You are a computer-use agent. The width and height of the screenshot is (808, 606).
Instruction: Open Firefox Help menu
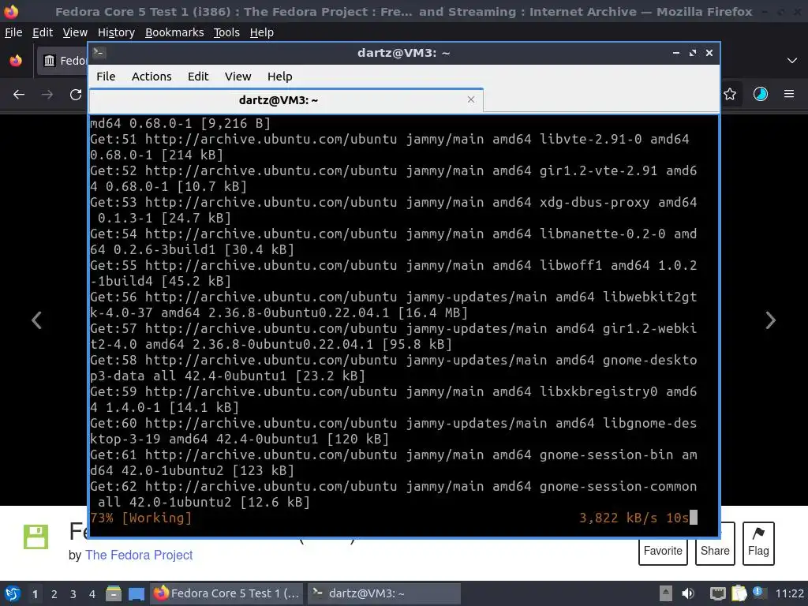click(262, 32)
